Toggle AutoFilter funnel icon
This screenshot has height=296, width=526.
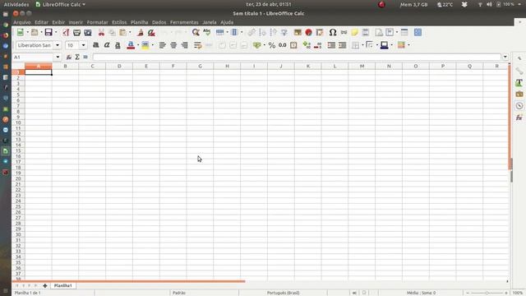[x=284, y=32]
